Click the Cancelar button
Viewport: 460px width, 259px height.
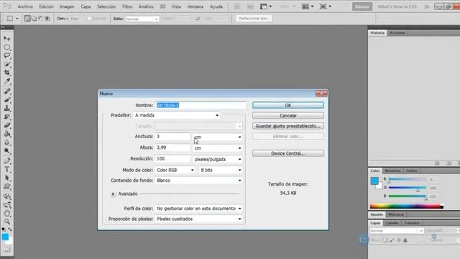pyautogui.click(x=288, y=115)
